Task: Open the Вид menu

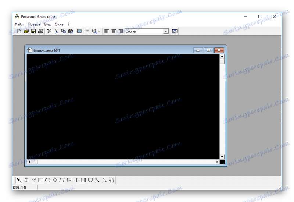Action: click(x=47, y=24)
